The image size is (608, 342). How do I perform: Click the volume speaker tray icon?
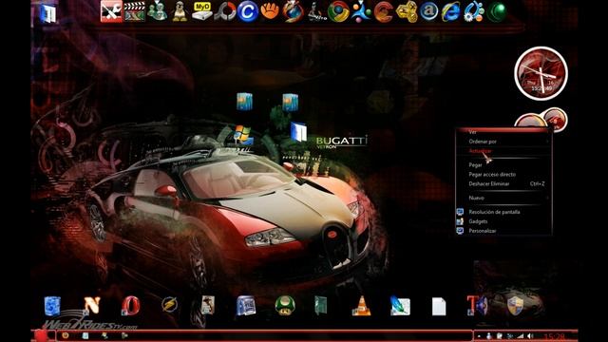point(530,336)
